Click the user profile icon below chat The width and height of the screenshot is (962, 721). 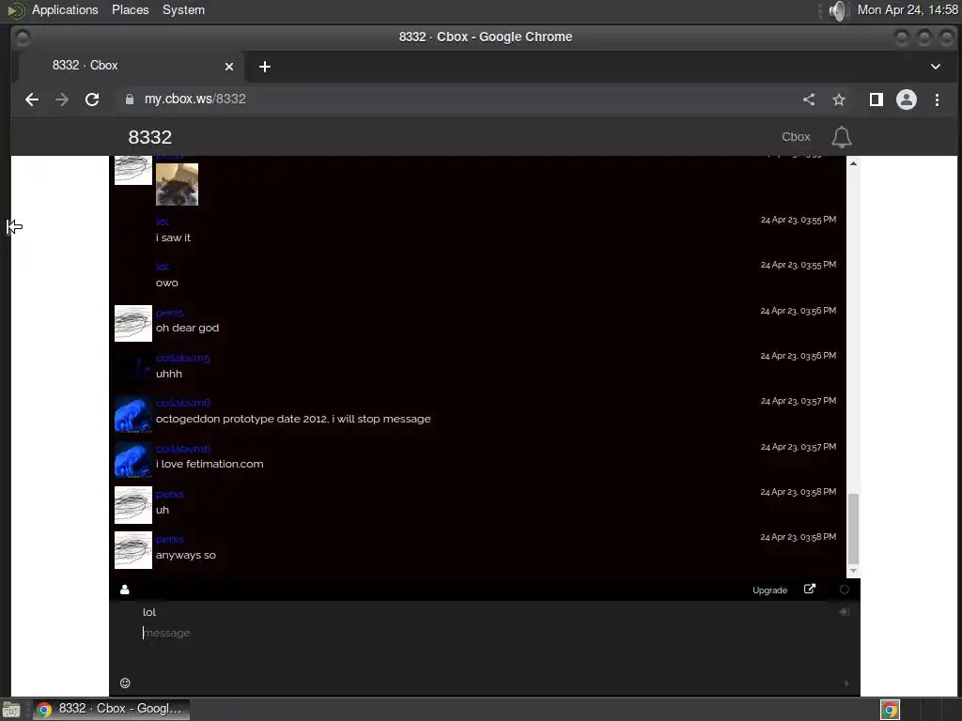125,590
